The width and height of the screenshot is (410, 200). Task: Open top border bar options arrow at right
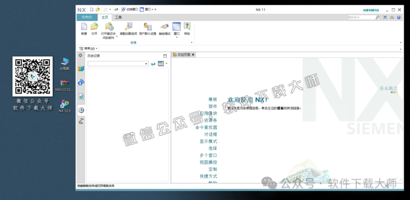(x=400, y=49)
